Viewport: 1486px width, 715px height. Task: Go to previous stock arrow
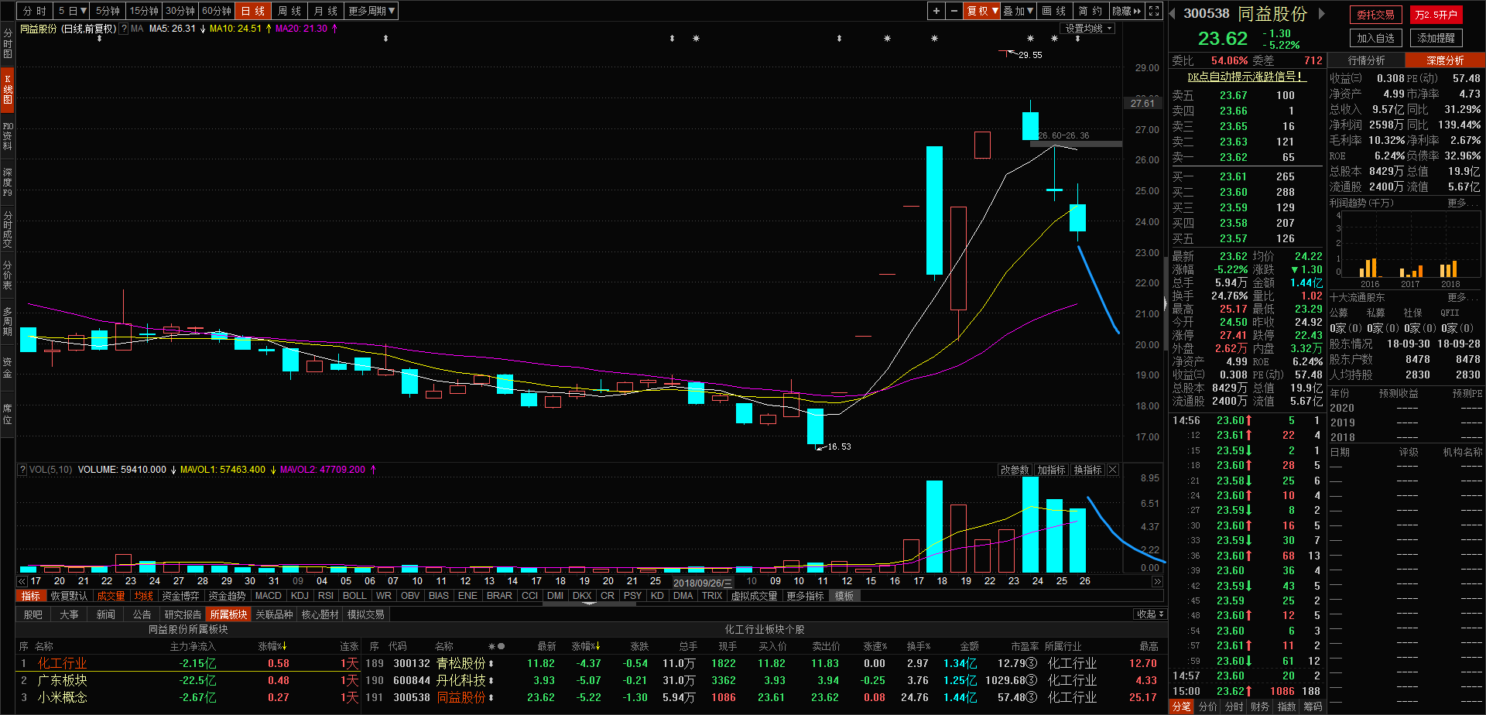[1173, 13]
